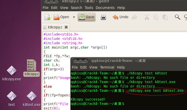Click the Open file button

[61, 17]
